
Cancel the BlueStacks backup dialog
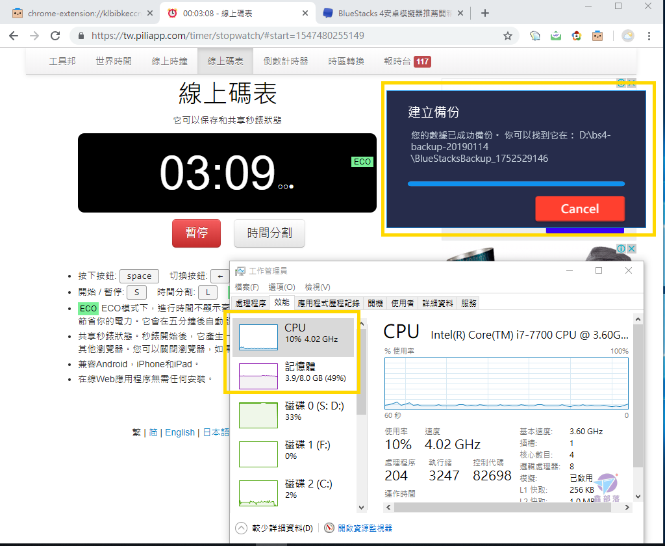point(580,209)
